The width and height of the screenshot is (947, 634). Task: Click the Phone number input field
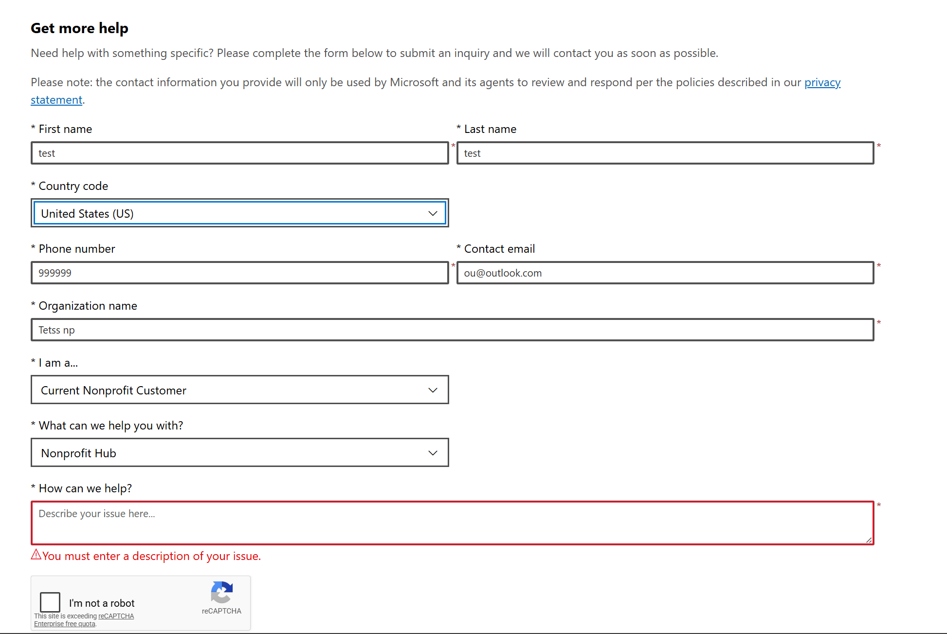point(239,273)
